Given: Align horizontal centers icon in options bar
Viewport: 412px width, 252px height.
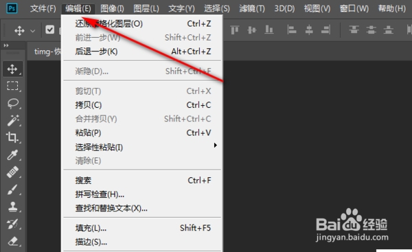Looking at the screenshot, I should click(x=309, y=30).
